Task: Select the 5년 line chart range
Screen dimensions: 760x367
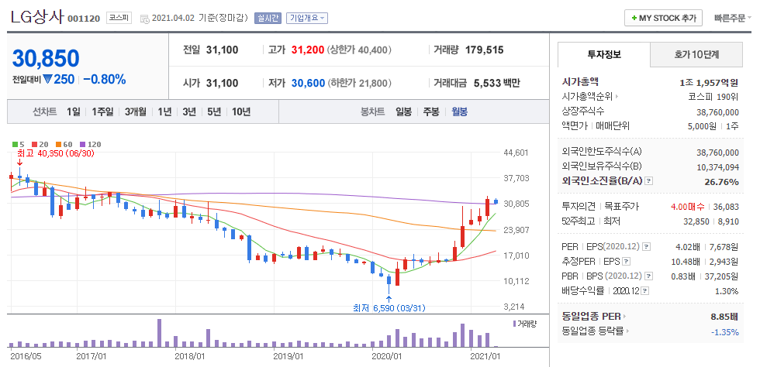Action: pos(214,111)
